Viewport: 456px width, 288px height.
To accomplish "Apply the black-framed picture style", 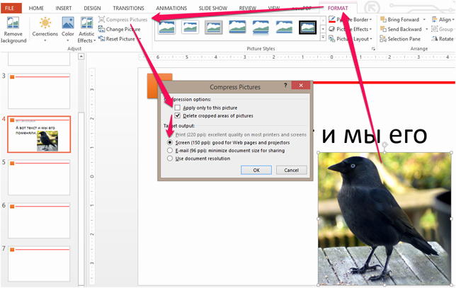I will coord(307,28).
